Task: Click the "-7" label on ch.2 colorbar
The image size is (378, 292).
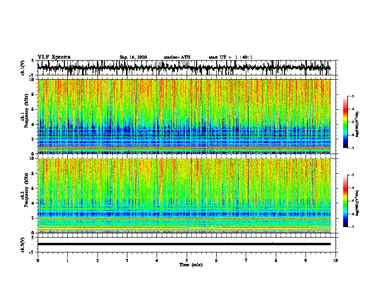Action: click(x=352, y=227)
